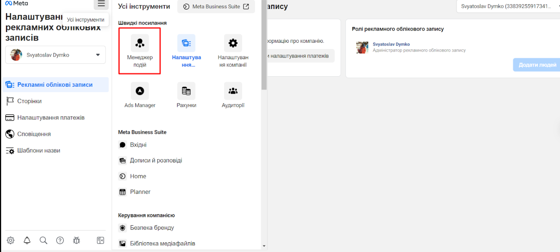Click Адміністратор рекламного облікового запису text
The width and height of the screenshot is (560, 252).
419,50
